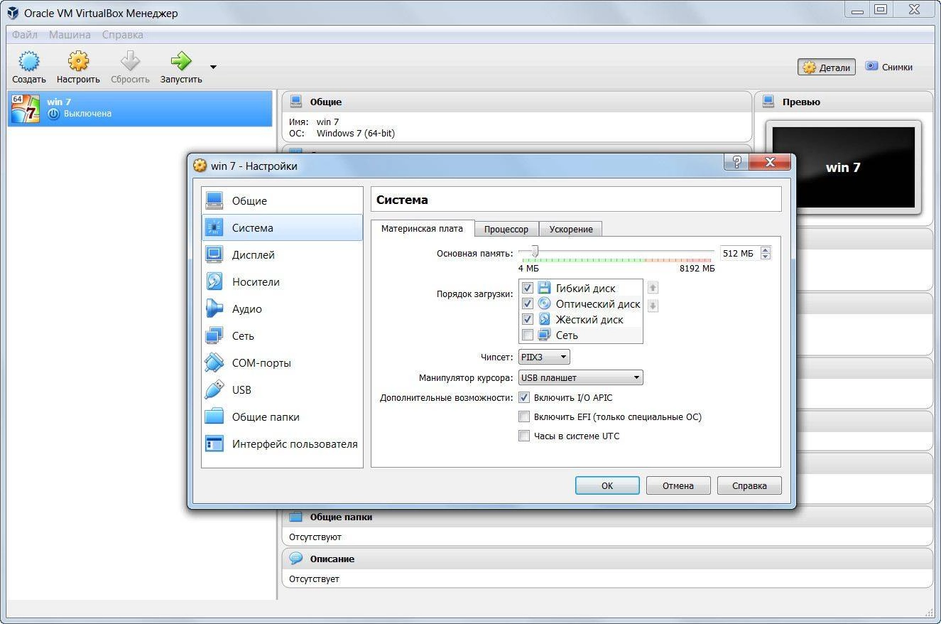
Task: Click the Общие section header in details
Action: tap(516, 102)
